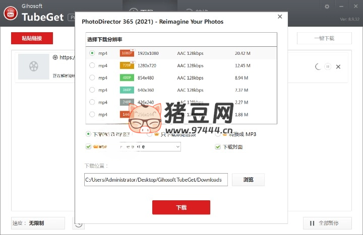Select the mp4 1280x720 radio button

pyautogui.click(x=92, y=65)
